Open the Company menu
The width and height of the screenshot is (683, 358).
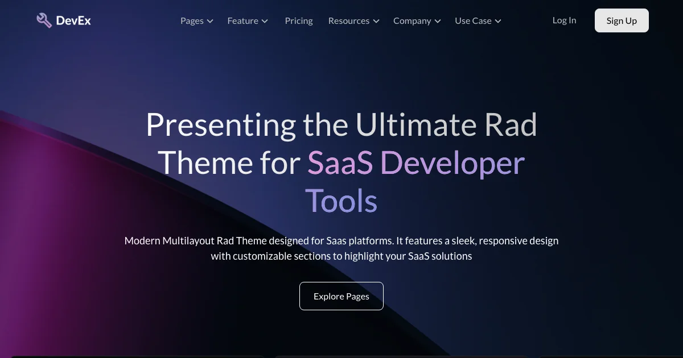click(417, 20)
